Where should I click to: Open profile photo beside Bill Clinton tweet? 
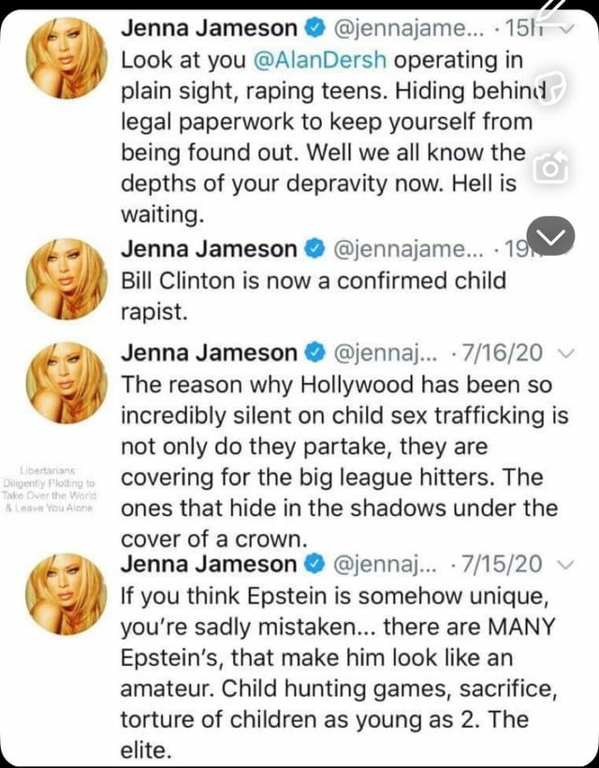[x=66, y=279]
